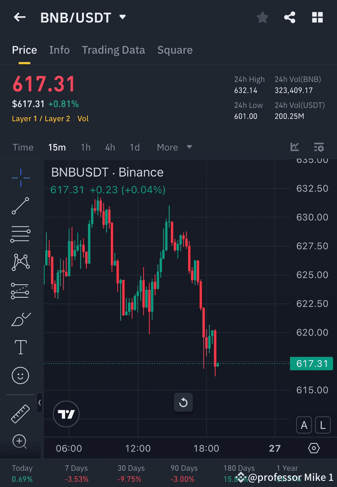
Task: Select the brush drawing tool
Action: tap(20, 319)
